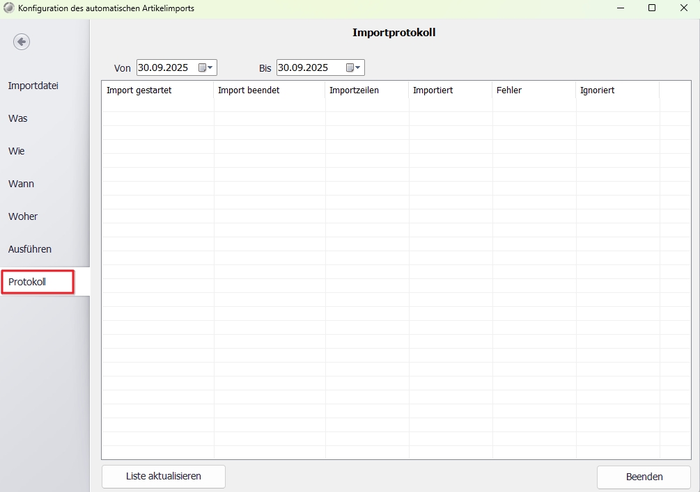The image size is (700, 492).
Task: Maximize the Artikelimport configuration window
Action: 652,8
